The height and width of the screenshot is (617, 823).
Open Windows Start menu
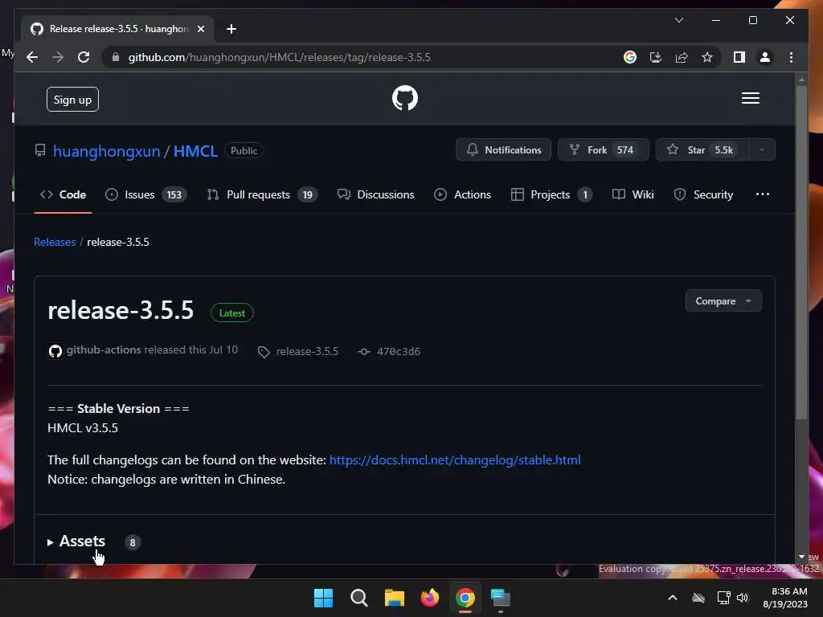coord(323,598)
